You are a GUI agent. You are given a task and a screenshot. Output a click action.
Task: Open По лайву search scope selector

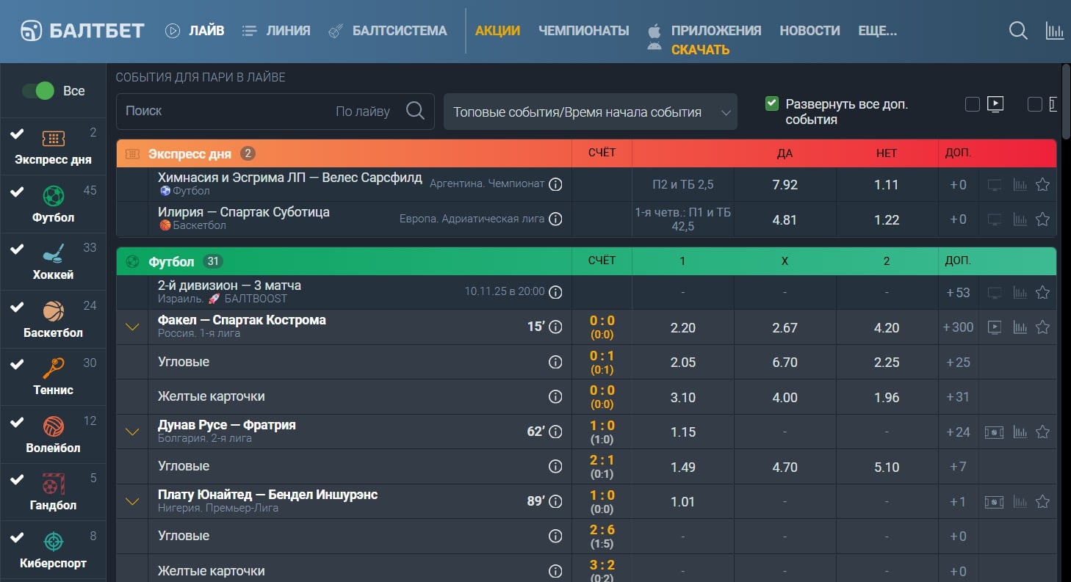[363, 112]
